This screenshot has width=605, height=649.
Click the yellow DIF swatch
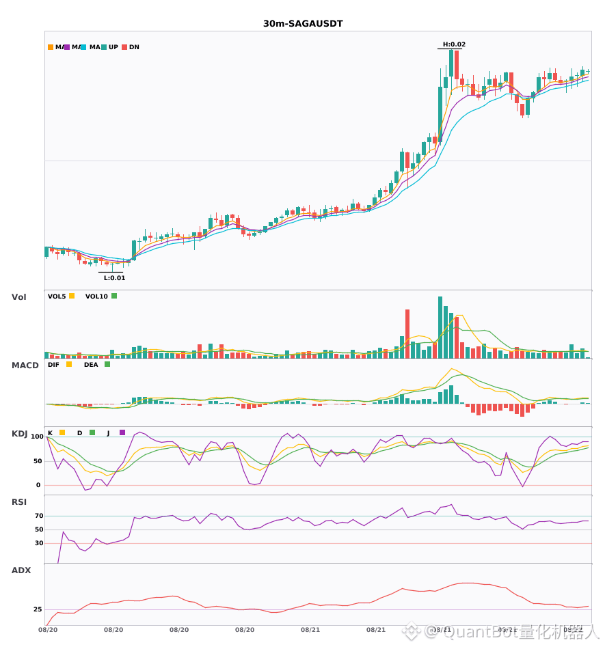click(69, 364)
